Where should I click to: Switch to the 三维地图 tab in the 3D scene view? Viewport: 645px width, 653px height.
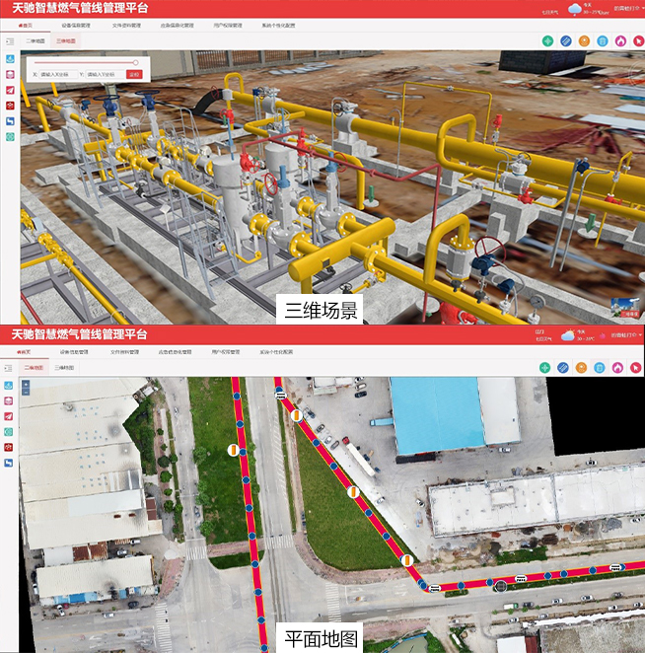click(67, 42)
